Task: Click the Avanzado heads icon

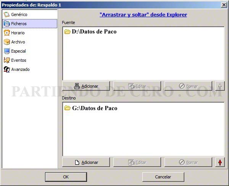Action: click(7, 69)
